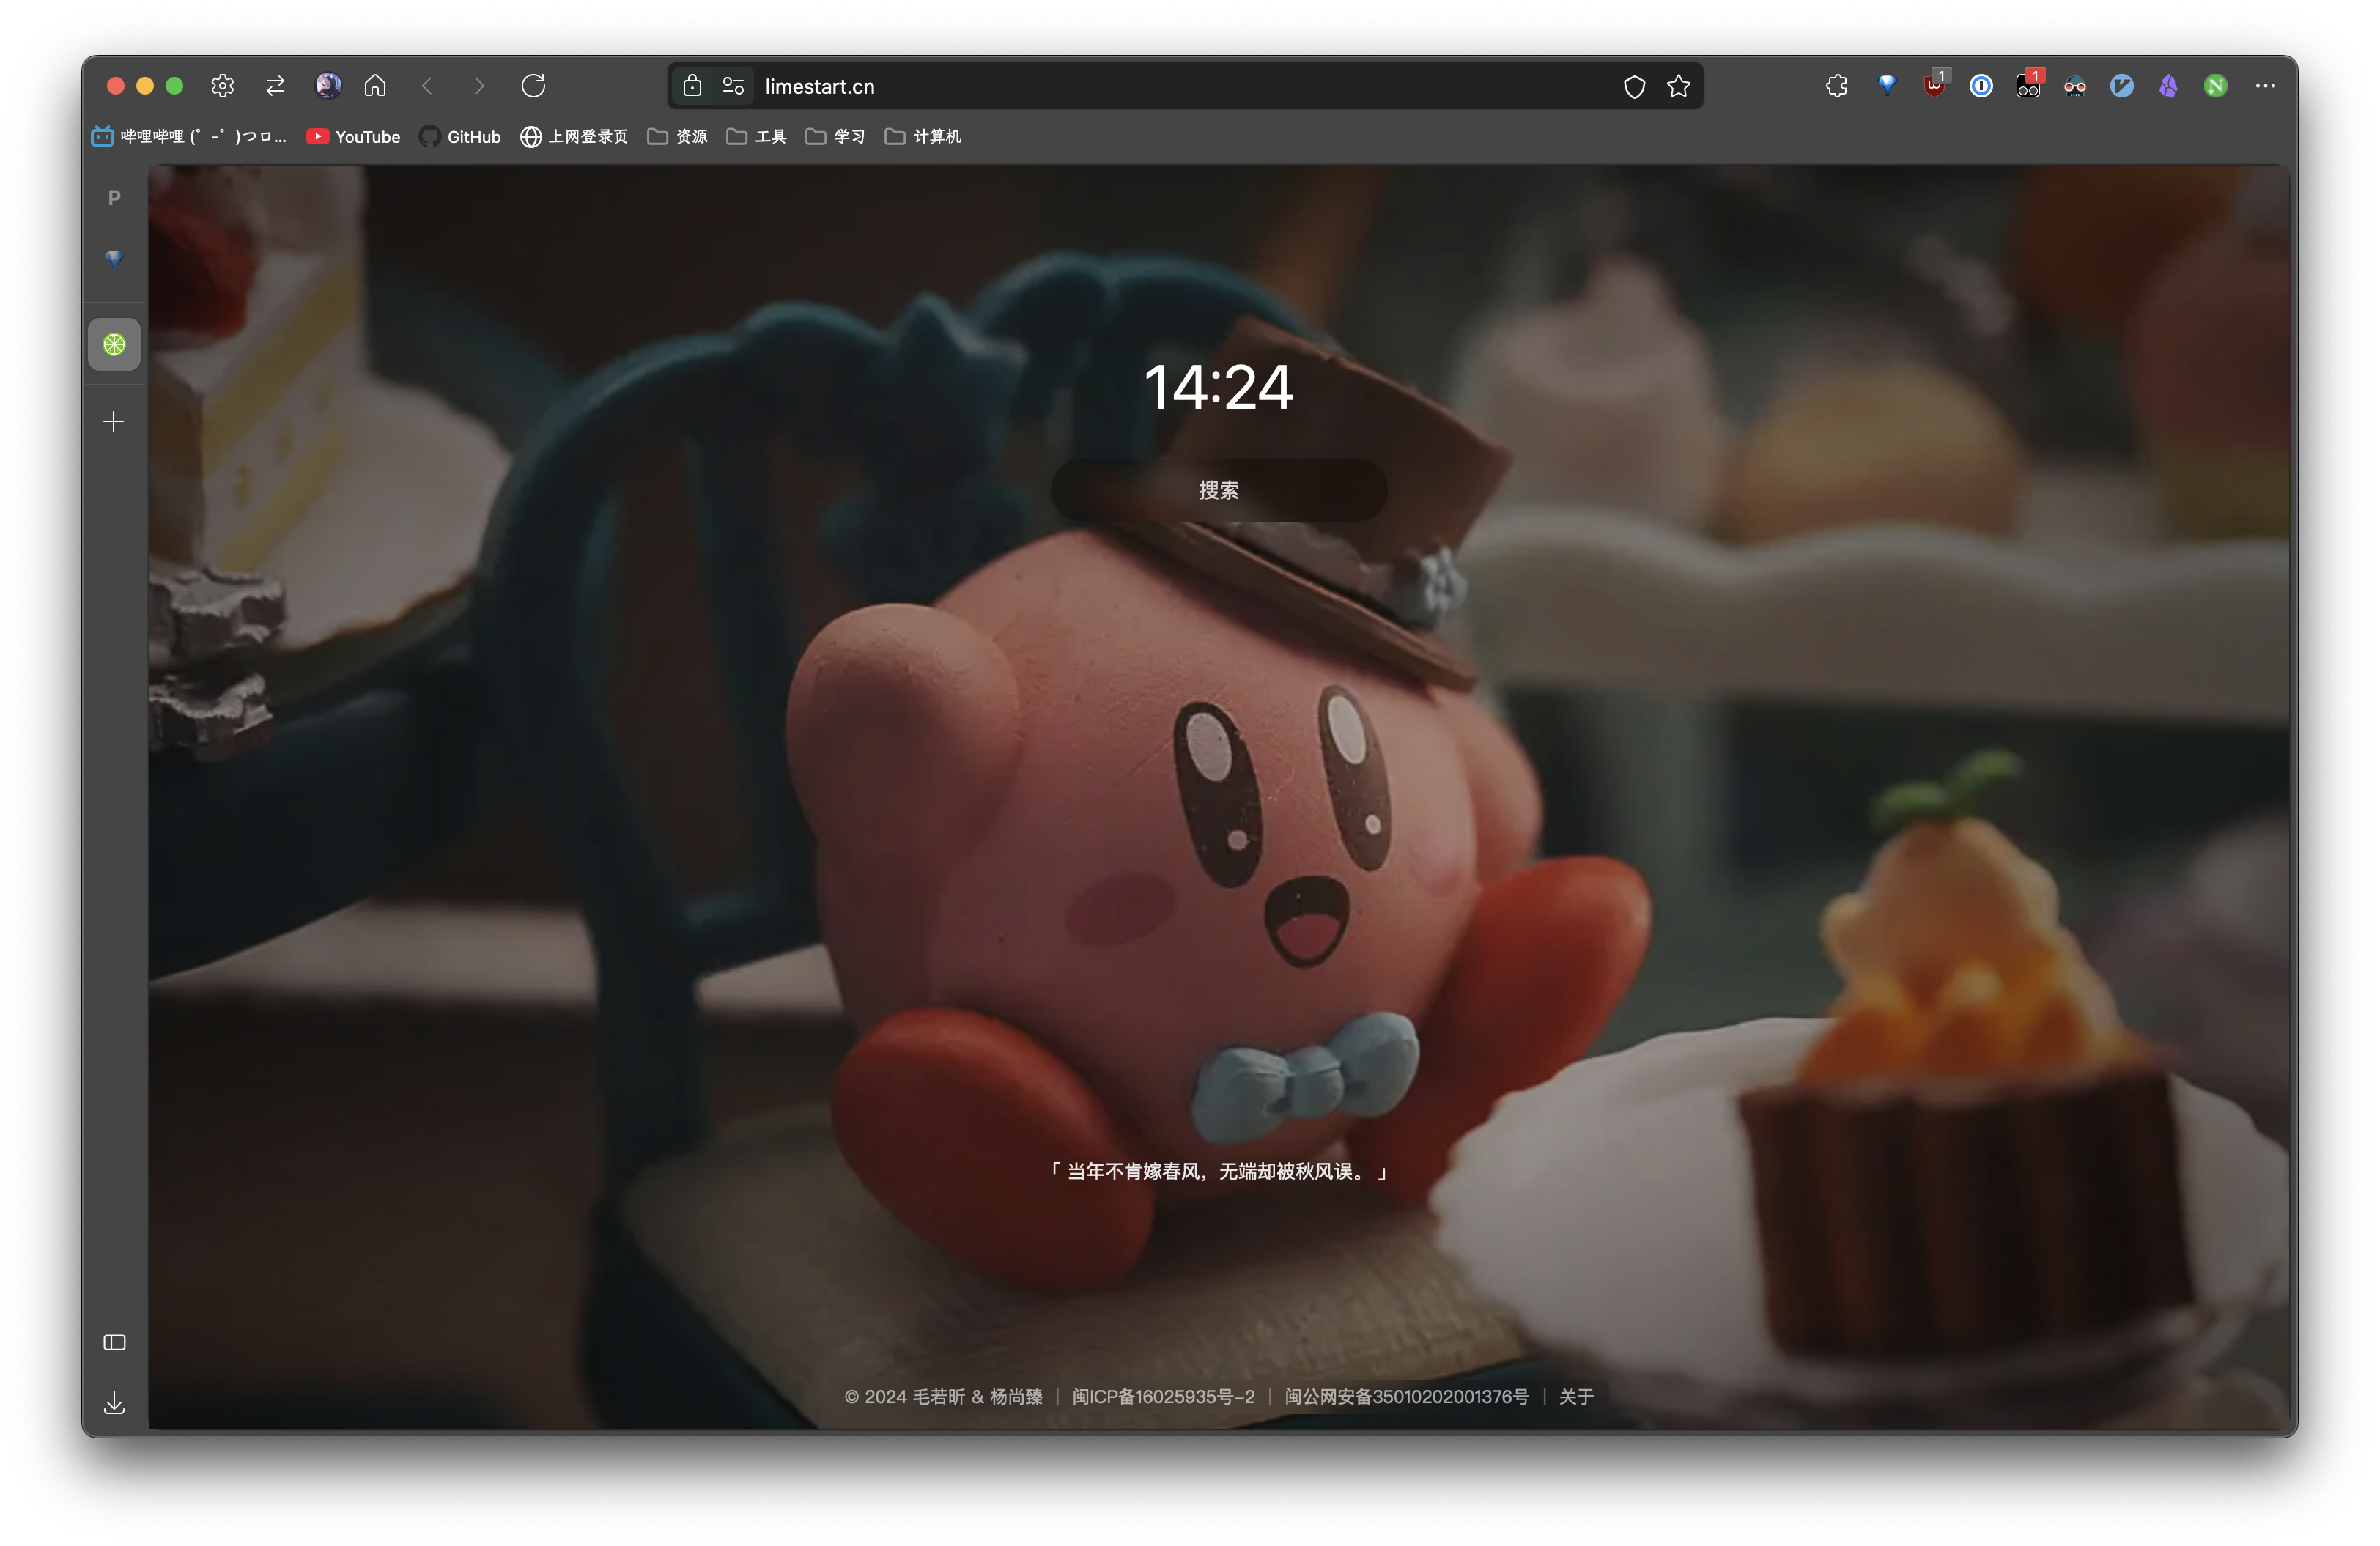Click the Tampermonkey extension with badge
This screenshot has width=2380, height=1546.
pos(2028,86)
